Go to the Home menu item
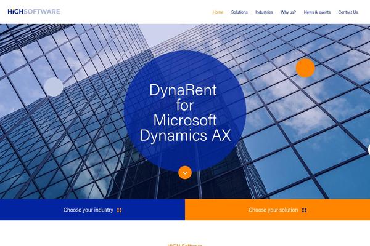 click(x=218, y=12)
